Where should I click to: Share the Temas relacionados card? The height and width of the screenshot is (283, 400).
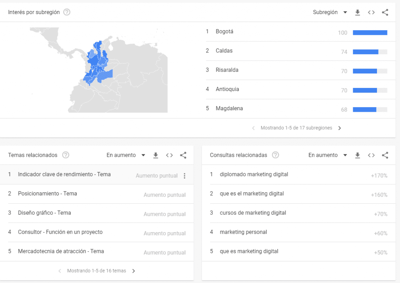coord(183,155)
